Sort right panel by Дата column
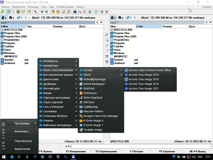The image size is (213, 160). [x=200, y=26]
